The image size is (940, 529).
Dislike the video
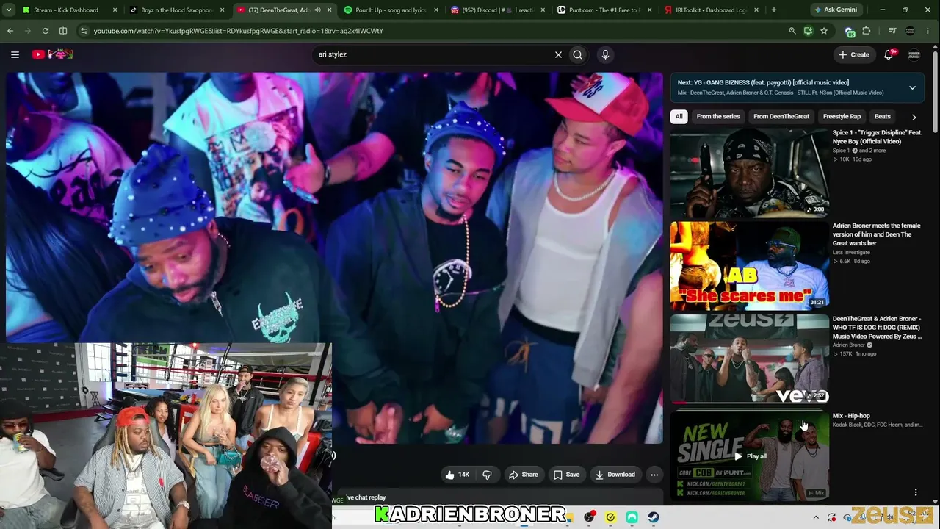tap(487, 475)
